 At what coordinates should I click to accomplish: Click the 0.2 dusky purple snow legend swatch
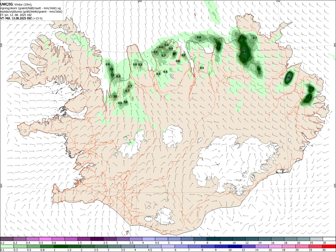point(7,239)
